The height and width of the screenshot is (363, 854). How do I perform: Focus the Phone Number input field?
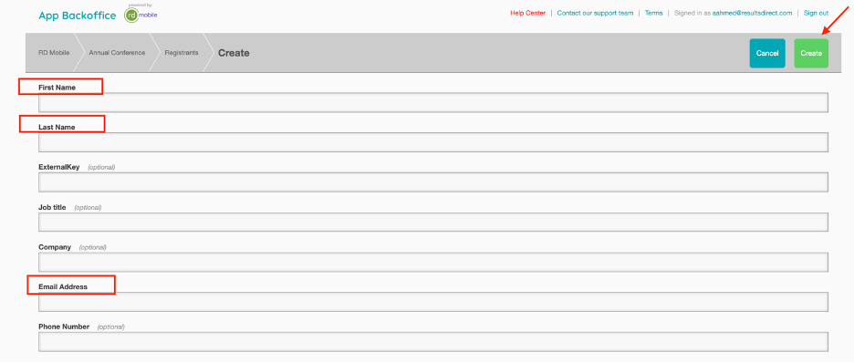pyautogui.click(x=433, y=342)
